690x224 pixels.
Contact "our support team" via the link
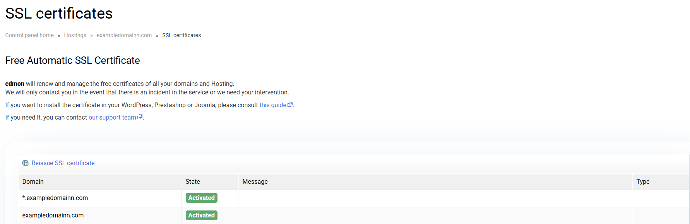click(x=112, y=118)
